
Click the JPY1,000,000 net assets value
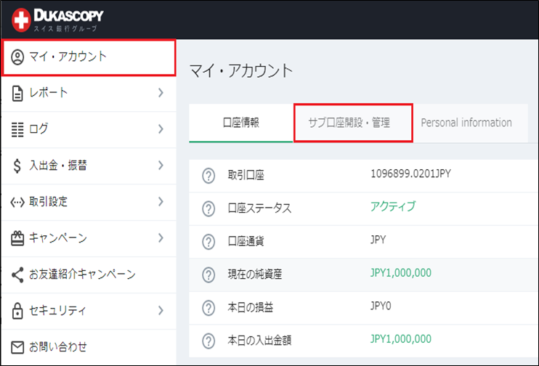pos(401,273)
